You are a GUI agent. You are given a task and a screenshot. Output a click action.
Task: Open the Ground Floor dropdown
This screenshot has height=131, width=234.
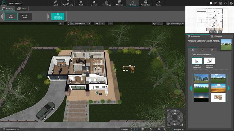81,24
